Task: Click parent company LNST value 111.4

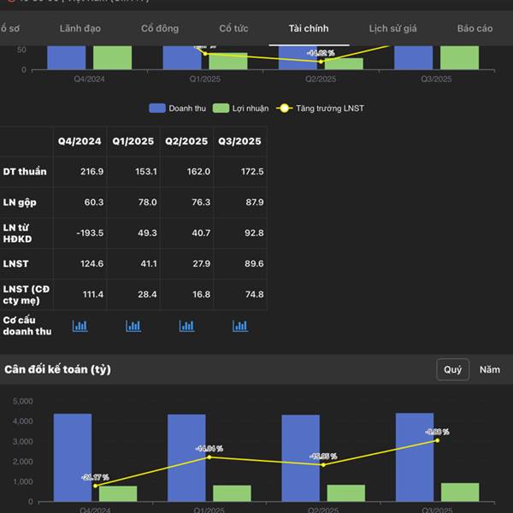Action: tap(93, 295)
